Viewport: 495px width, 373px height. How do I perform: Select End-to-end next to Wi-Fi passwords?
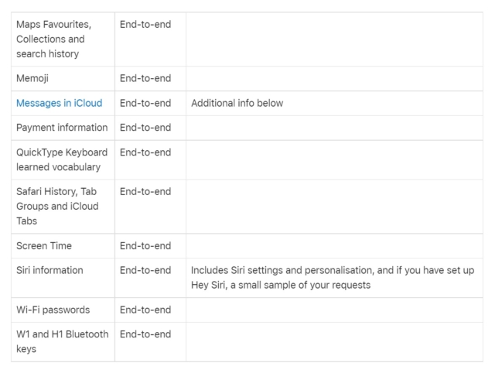pos(145,310)
